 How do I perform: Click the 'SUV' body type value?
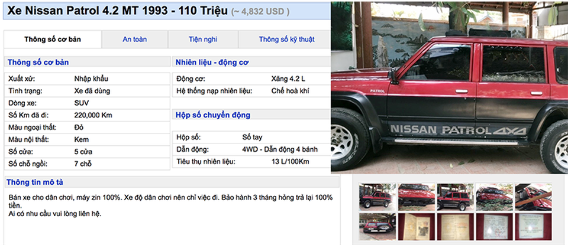click(x=82, y=103)
